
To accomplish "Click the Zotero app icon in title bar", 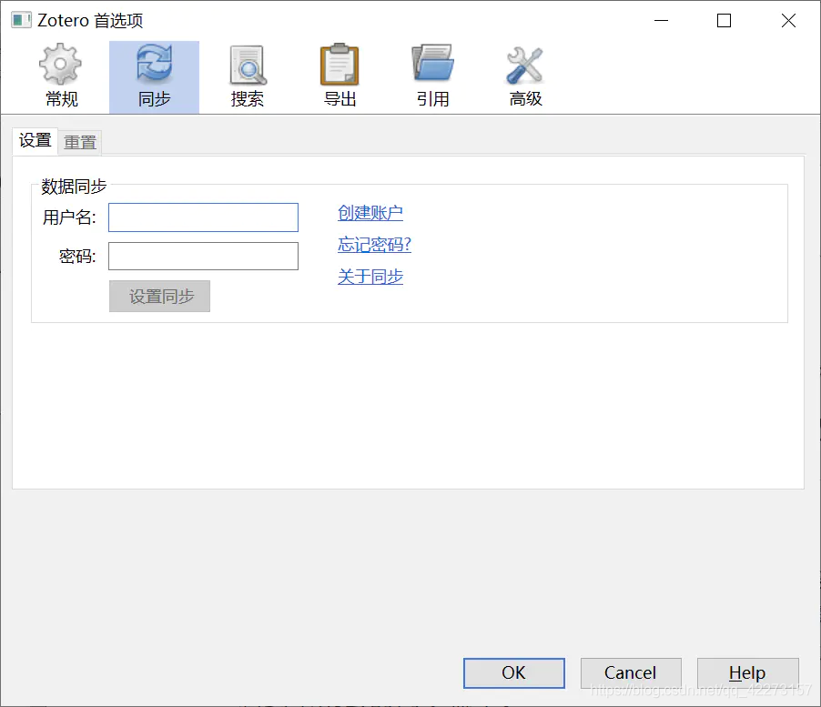I will 21,20.
